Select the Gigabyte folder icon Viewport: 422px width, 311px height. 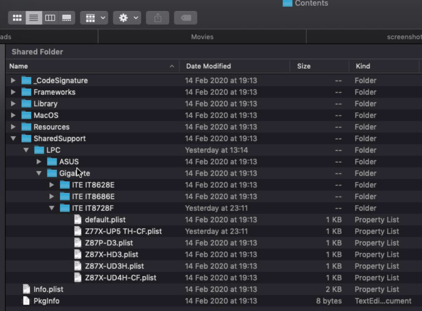[x=52, y=173]
